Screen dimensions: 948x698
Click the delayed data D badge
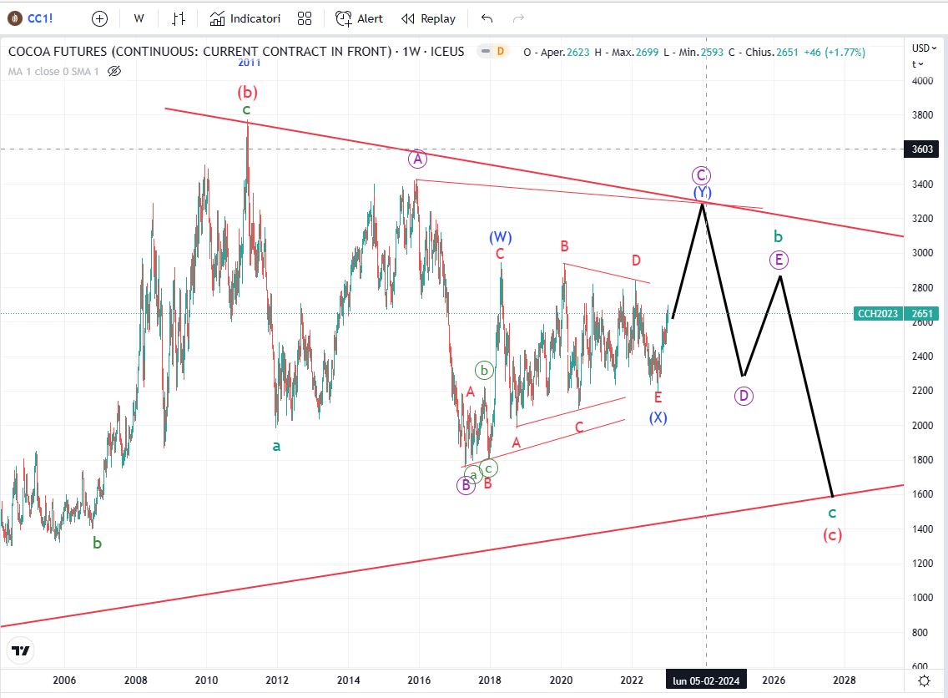point(501,52)
